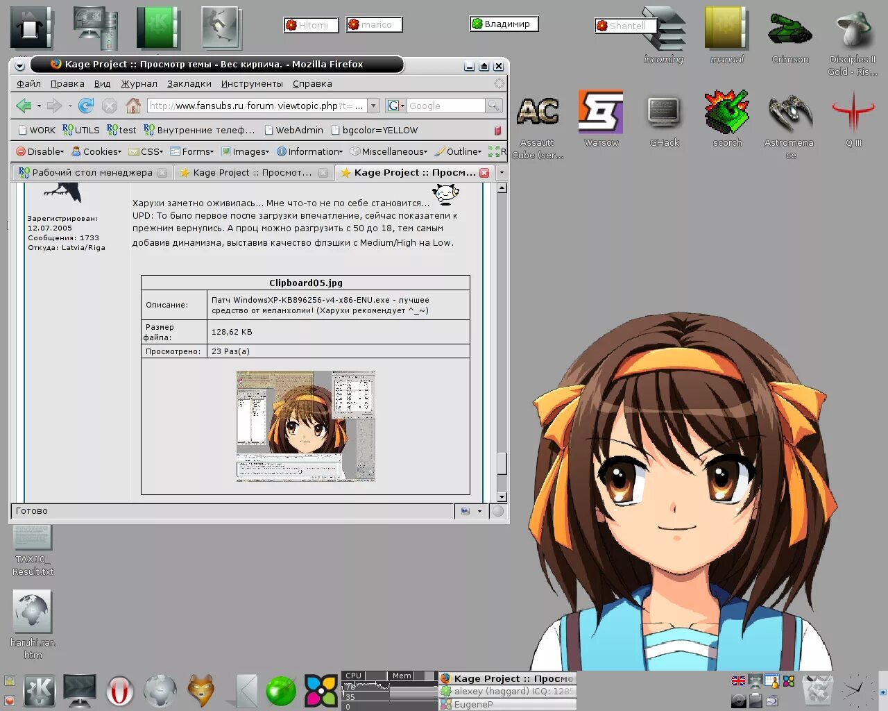Click the UK flag keyboard layout indicator
The width and height of the screenshot is (888, 711).
click(x=739, y=681)
